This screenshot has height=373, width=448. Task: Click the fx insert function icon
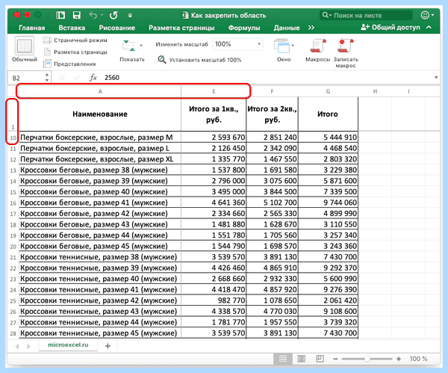(x=93, y=78)
